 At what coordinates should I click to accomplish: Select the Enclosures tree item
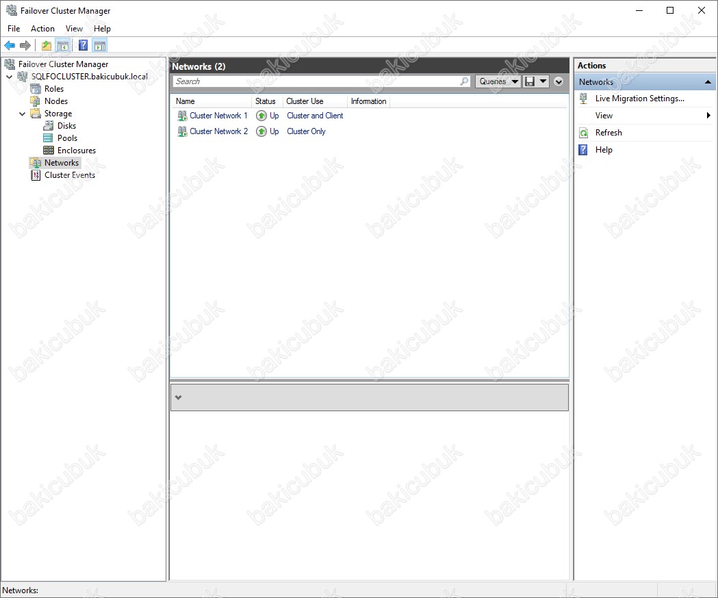(x=77, y=151)
